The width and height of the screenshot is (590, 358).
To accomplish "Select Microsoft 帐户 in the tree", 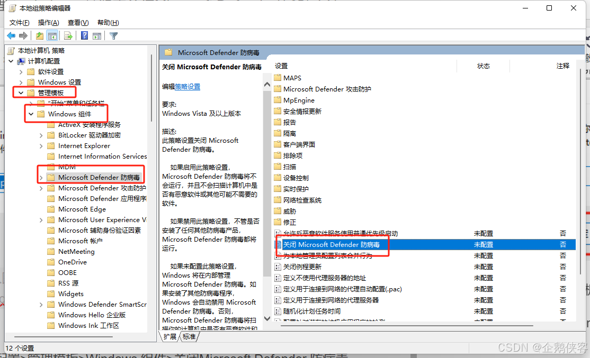I will tap(81, 241).
